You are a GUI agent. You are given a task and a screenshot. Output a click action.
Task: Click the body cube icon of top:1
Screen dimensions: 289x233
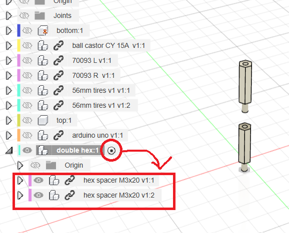coord(43,120)
